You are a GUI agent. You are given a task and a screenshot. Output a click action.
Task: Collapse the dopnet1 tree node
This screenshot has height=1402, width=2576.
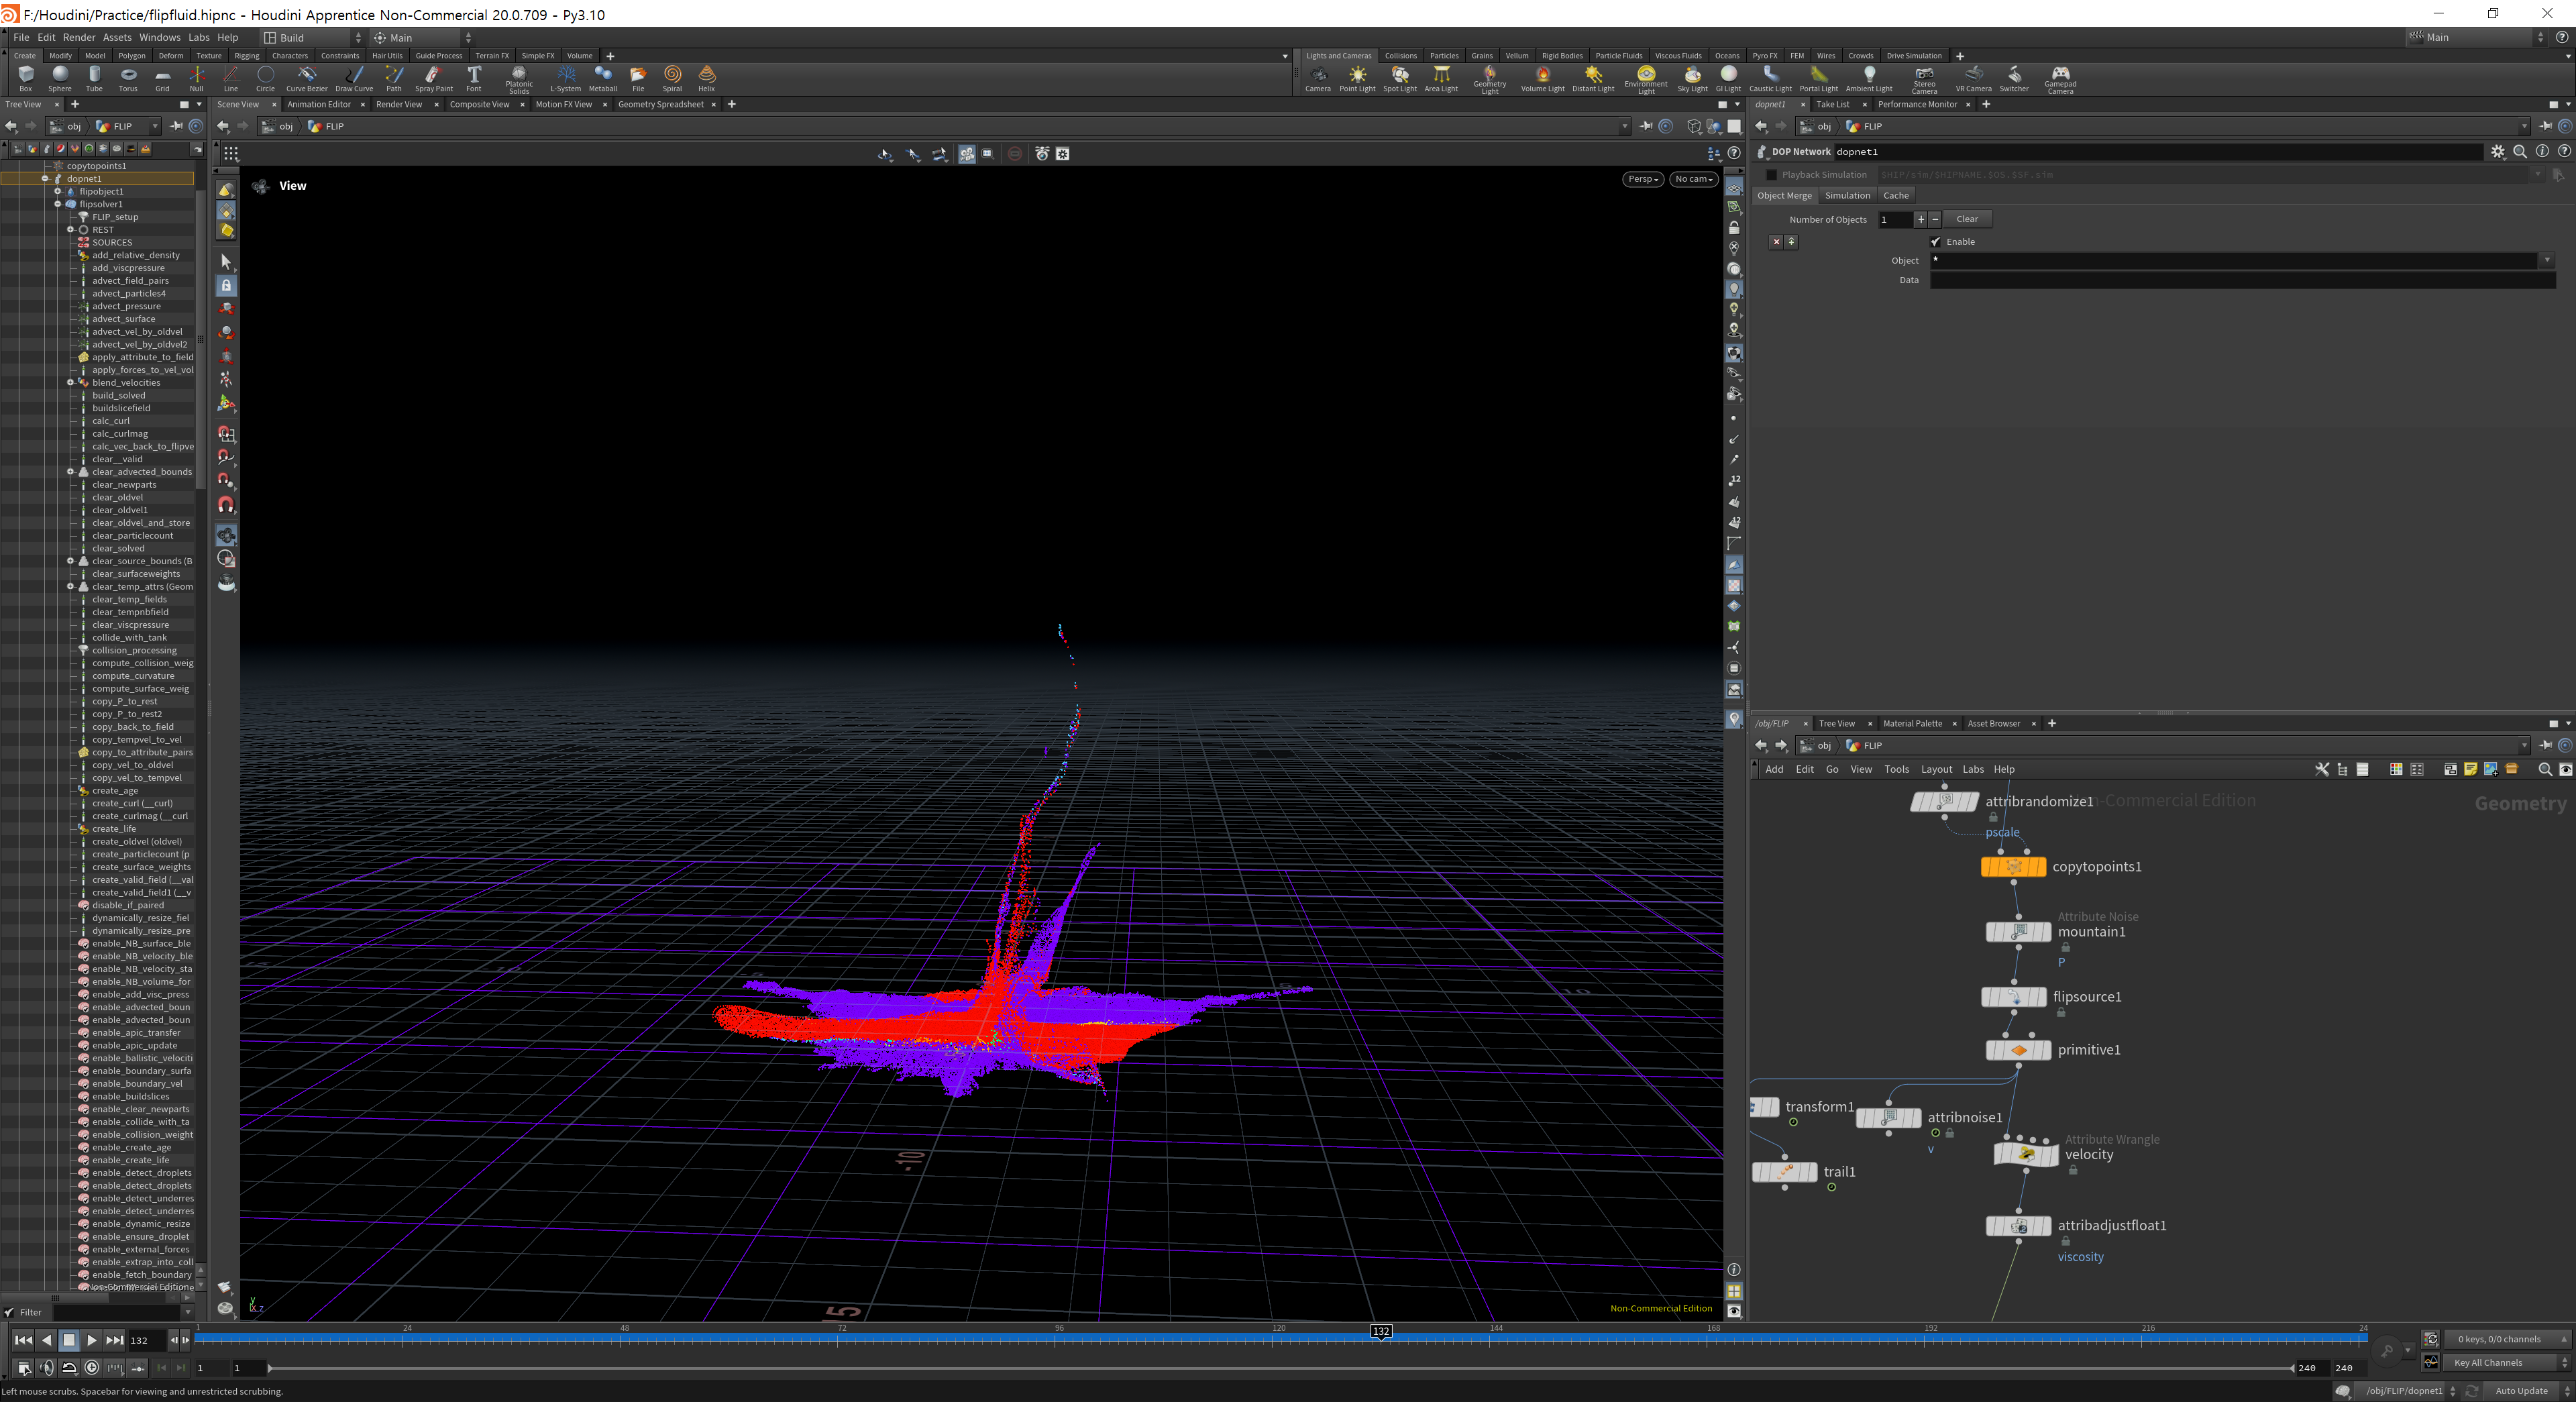pos(45,179)
